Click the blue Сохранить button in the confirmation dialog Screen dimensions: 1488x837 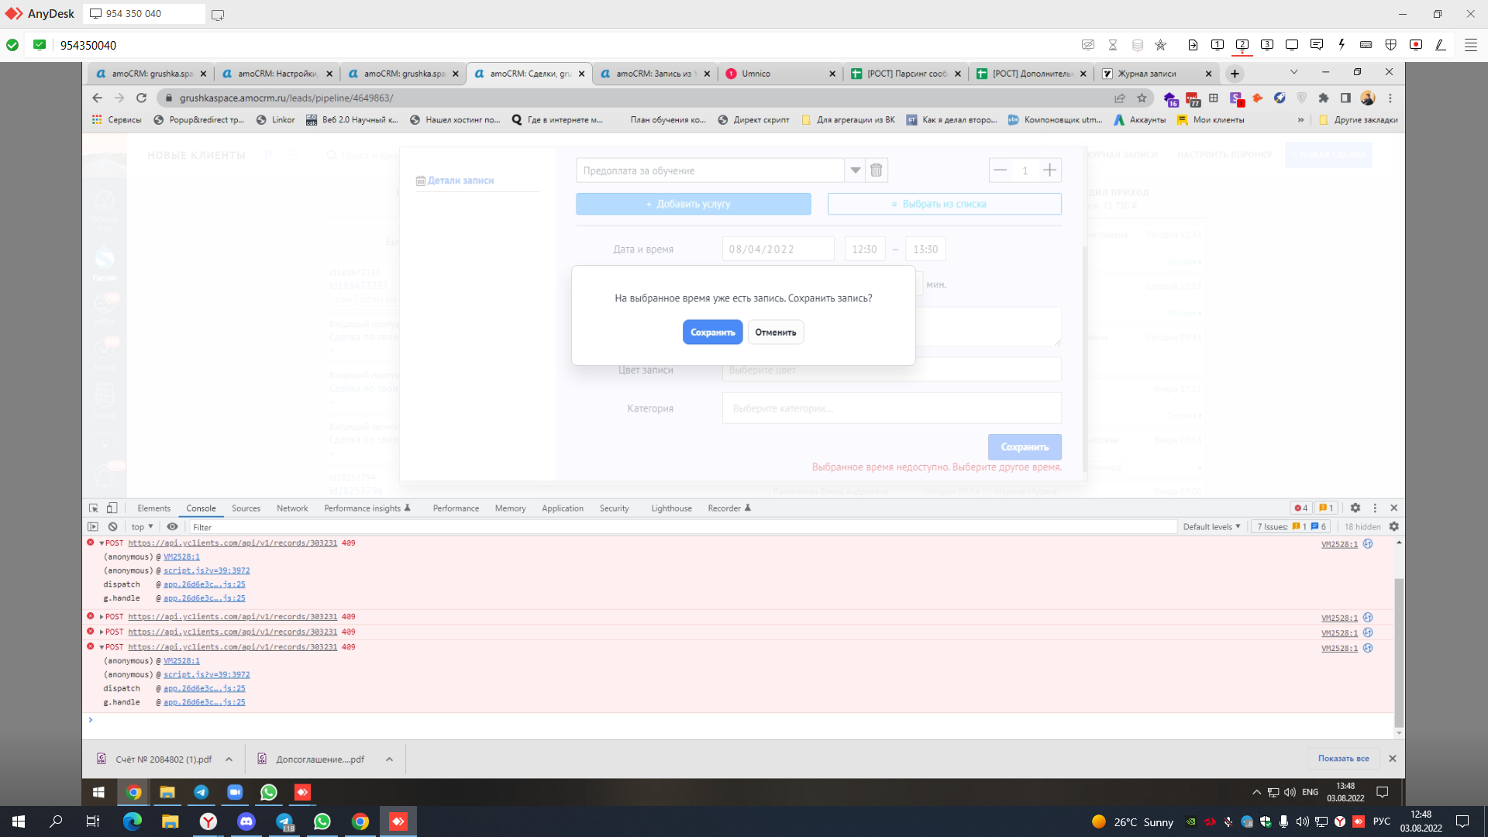click(x=712, y=332)
